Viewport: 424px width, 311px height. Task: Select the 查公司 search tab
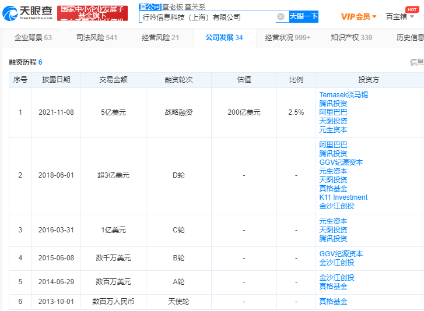click(150, 7)
